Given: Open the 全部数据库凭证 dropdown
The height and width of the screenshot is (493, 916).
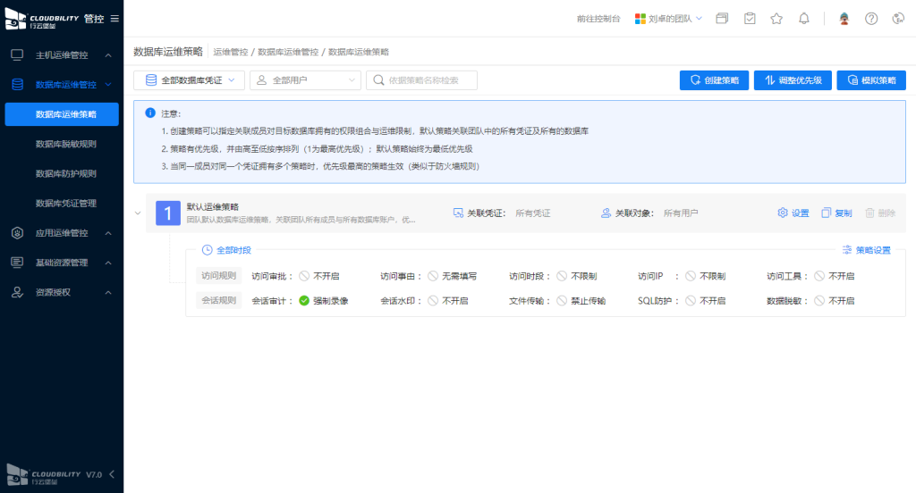Looking at the screenshot, I should (189, 80).
